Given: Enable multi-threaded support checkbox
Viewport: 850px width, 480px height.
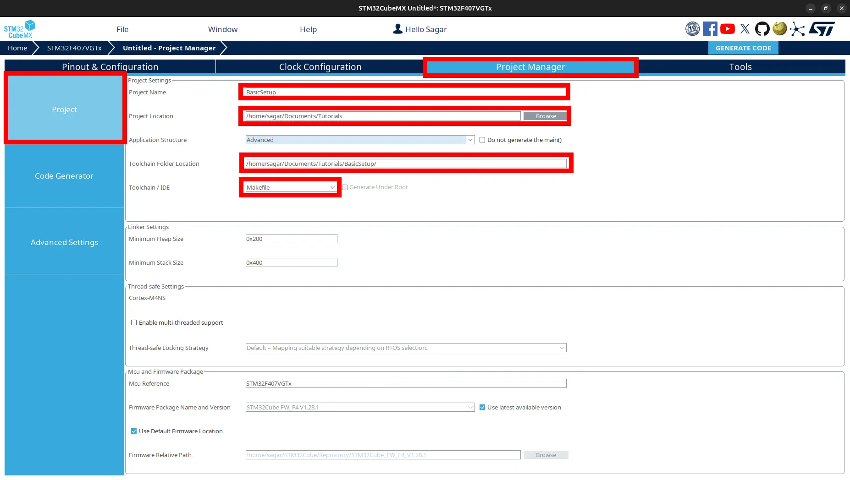Looking at the screenshot, I should [x=134, y=322].
